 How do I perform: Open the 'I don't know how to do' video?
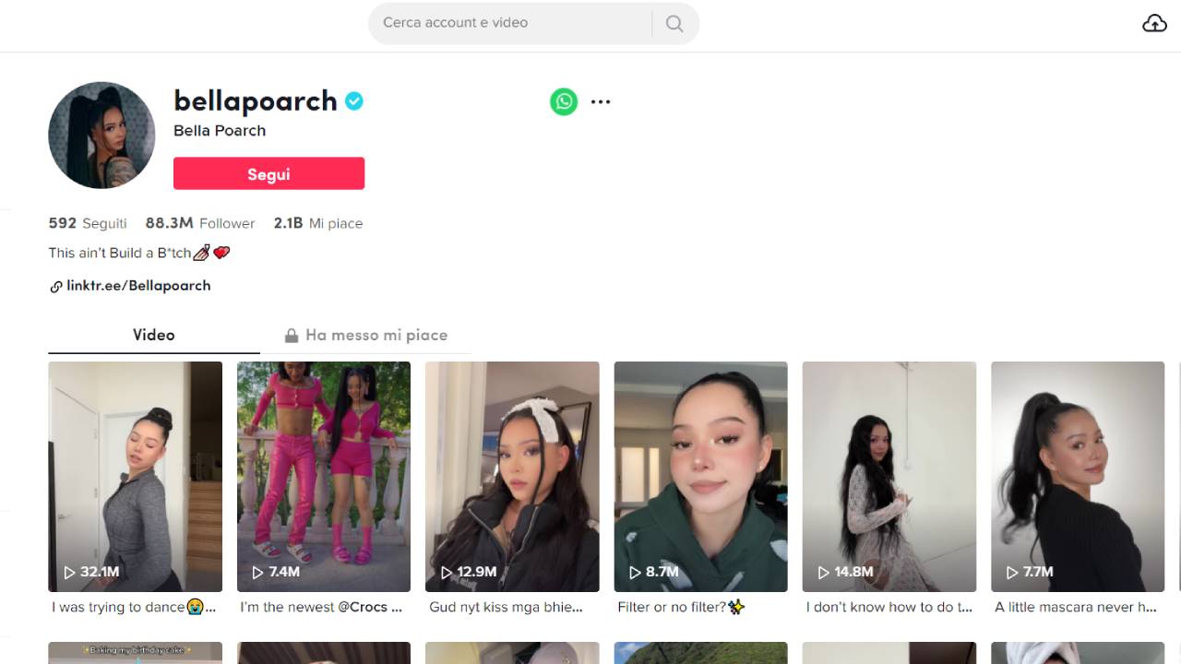click(x=889, y=477)
